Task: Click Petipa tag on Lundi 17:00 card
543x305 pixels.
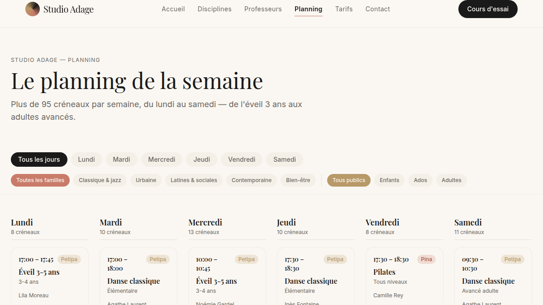Action: point(69,259)
